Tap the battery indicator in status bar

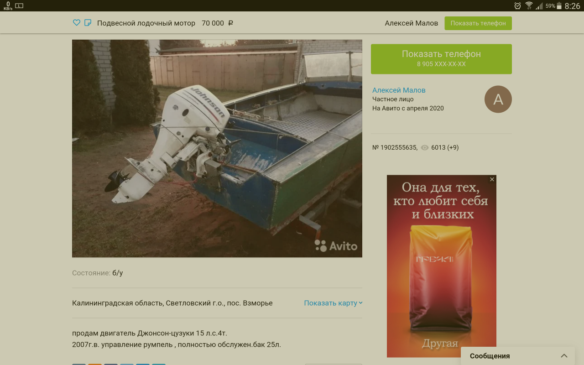click(559, 6)
